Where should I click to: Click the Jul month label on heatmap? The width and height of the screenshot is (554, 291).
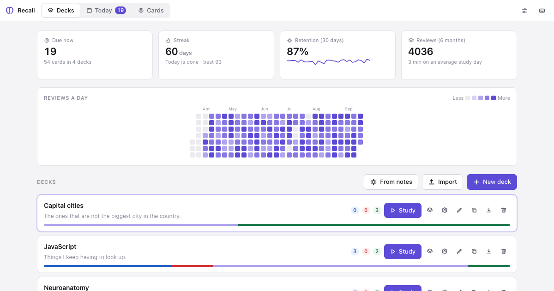coord(289,109)
